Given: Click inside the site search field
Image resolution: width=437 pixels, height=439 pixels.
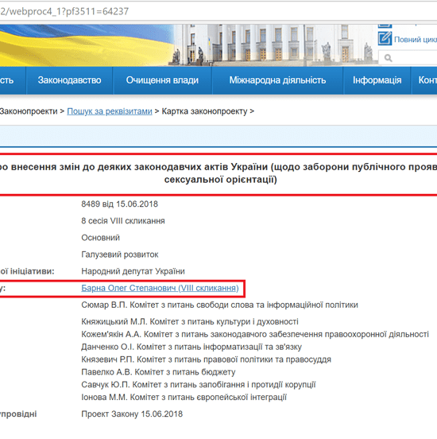Looking at the screenshot, I should pos(408,58).
